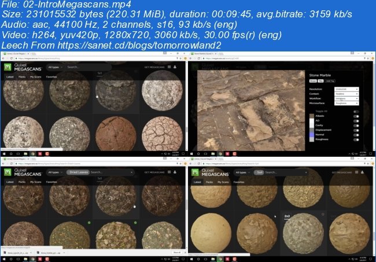
Task: Click Normal map blue swatch
Action: point(312,135)
